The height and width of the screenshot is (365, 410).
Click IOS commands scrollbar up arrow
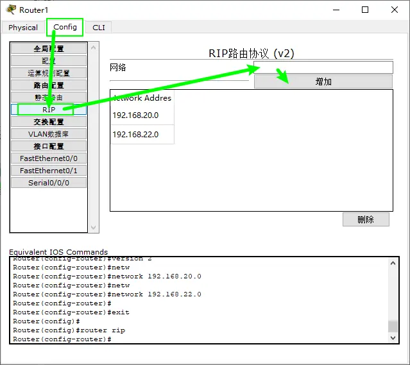point(393,263)
